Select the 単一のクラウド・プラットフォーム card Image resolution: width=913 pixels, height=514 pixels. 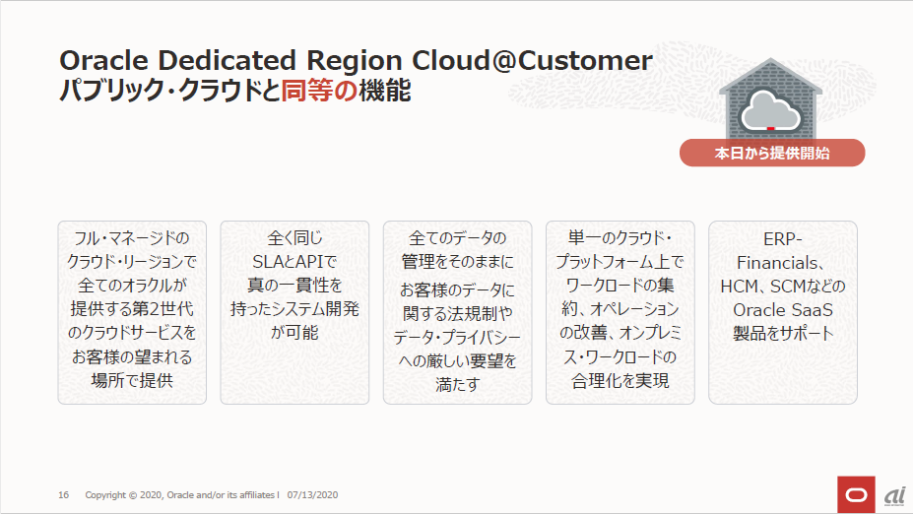[620, 312]
